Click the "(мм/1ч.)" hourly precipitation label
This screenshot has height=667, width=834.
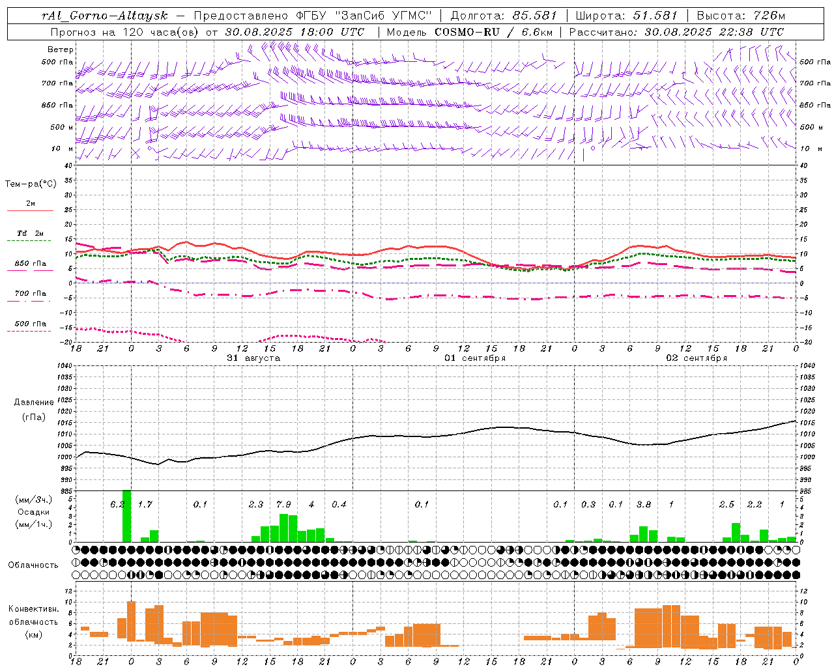34,524
